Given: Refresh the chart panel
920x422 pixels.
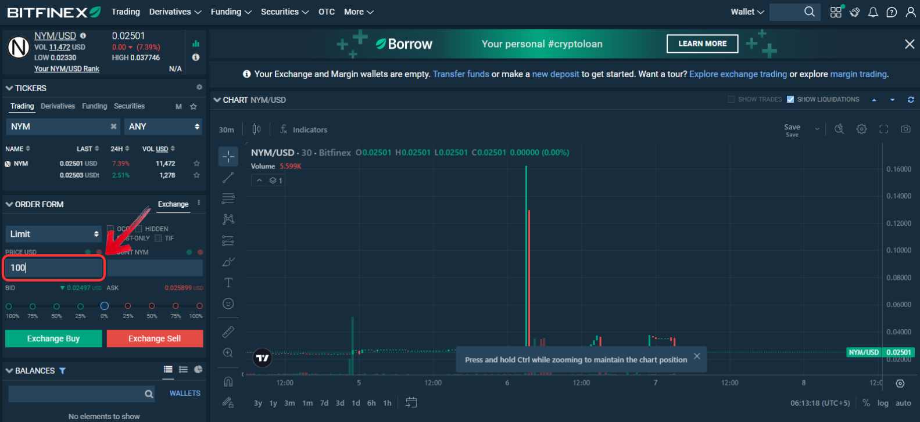Looking at the screenshot, I should click(911, 100).
